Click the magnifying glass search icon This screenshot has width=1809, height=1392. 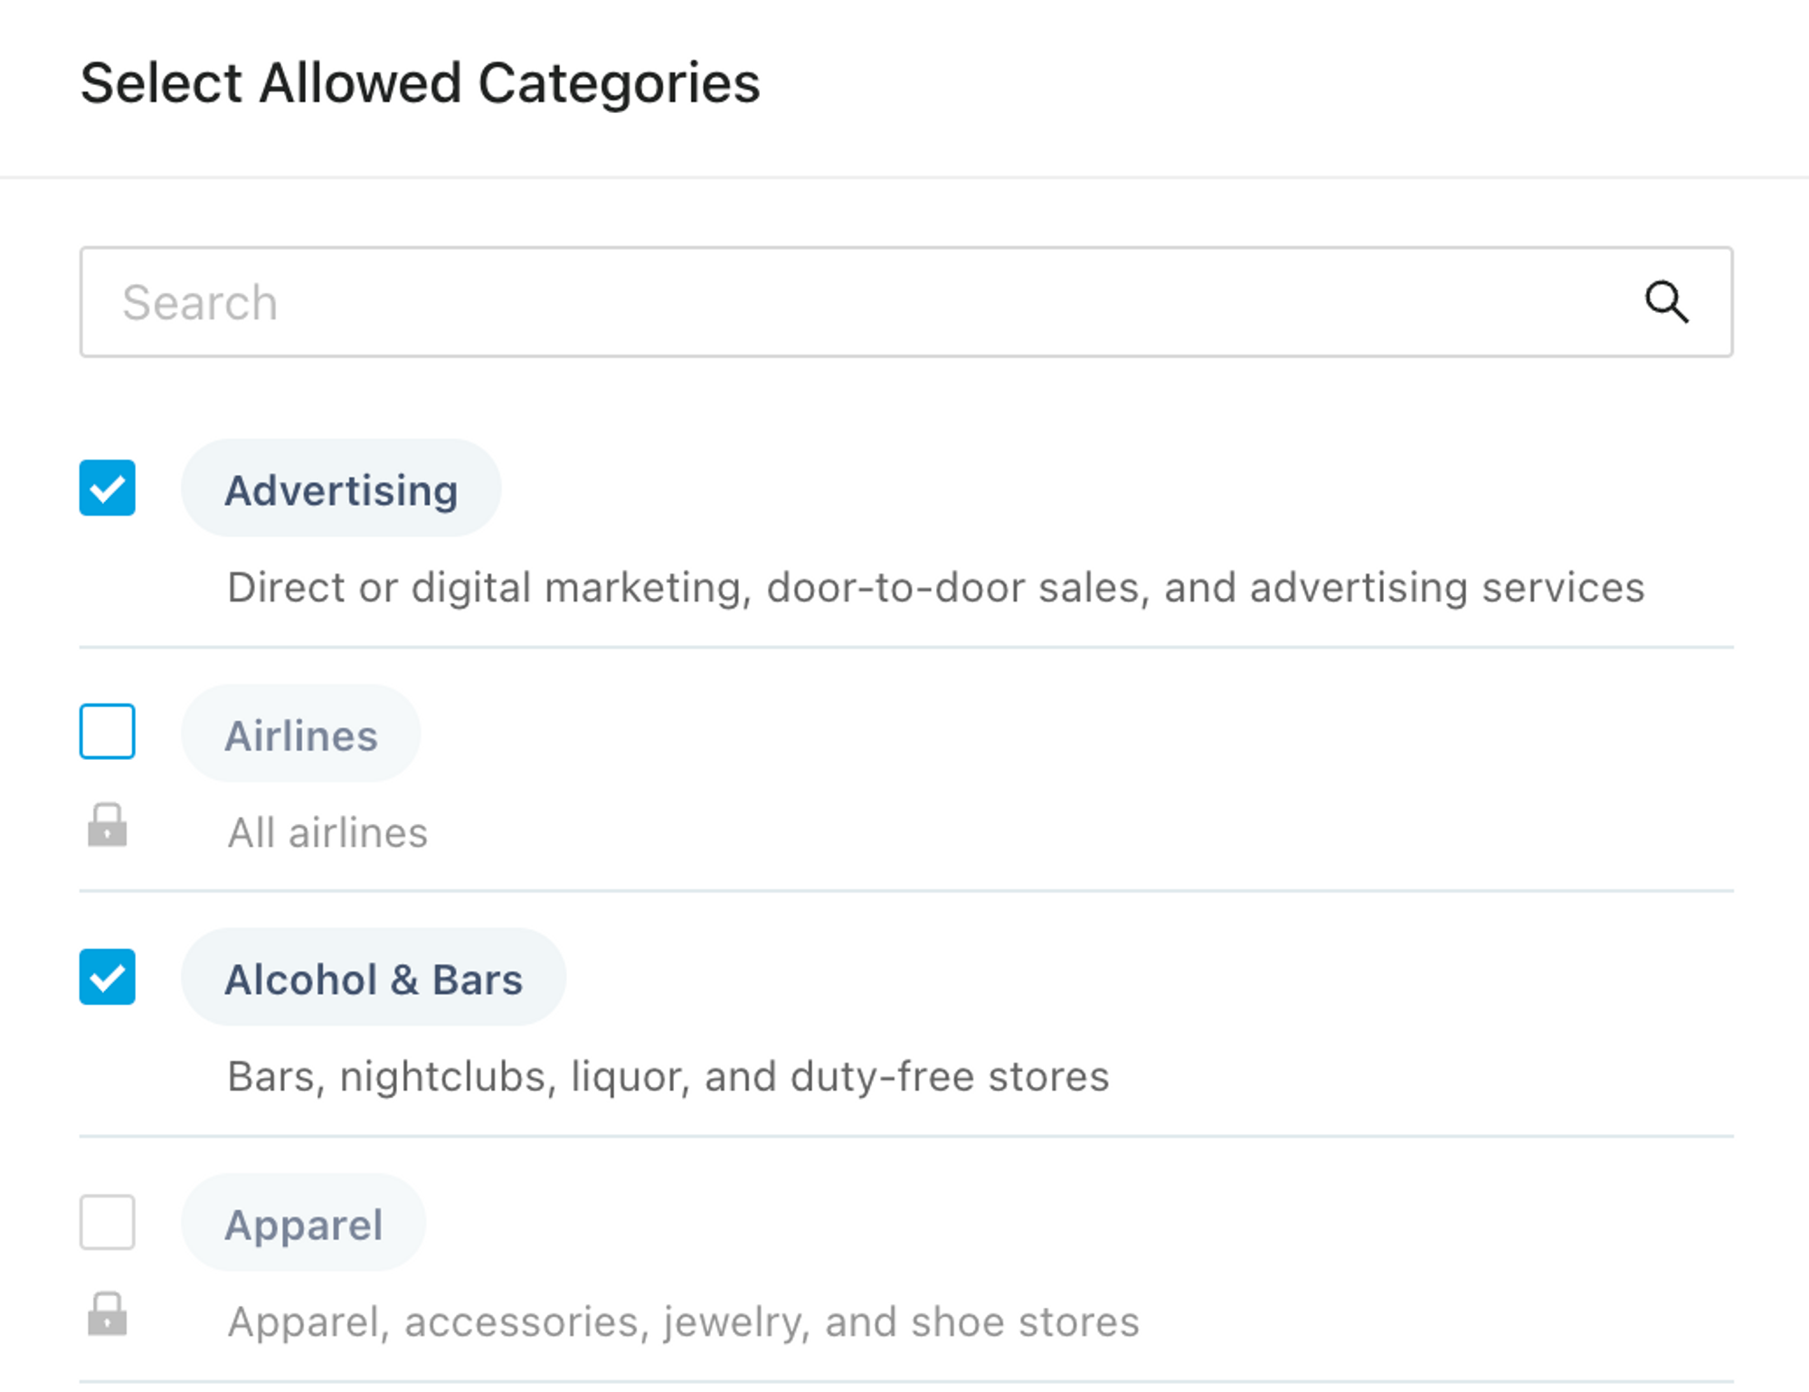[x=1666, y=301]
